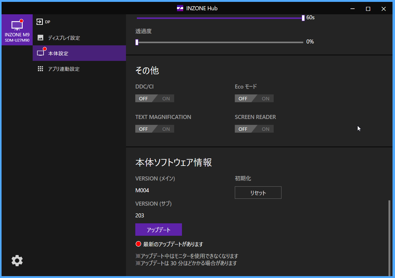395x278 pixels.
Task: Toggle the TEXT MAGNIFICATION switch
Action: pos(155,129)
